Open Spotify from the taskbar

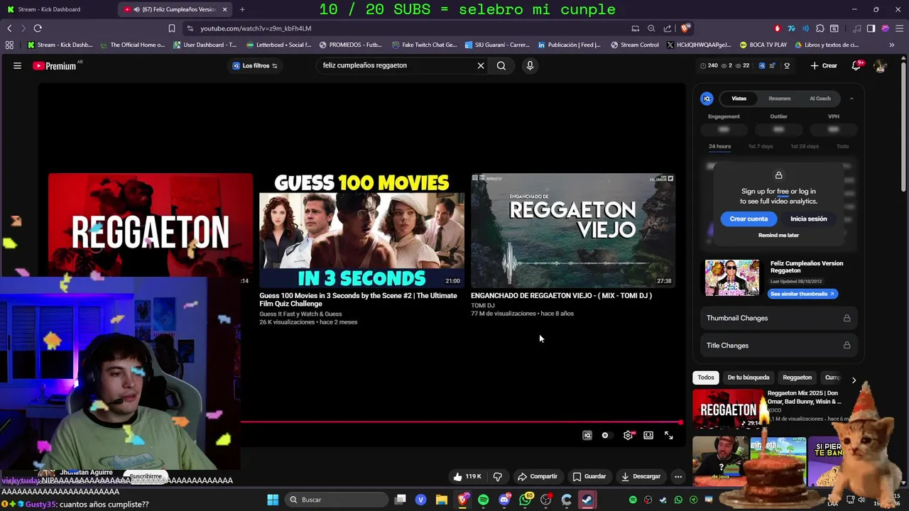coord(484,500)
